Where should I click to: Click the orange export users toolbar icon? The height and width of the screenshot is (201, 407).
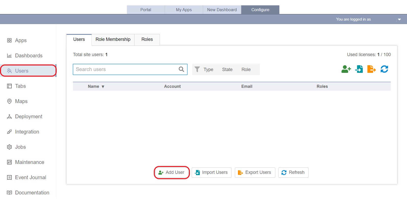(371, 69)
